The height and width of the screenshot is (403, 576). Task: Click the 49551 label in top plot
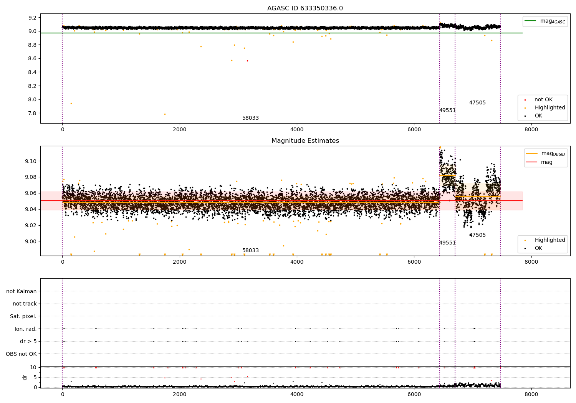point(447,111)
